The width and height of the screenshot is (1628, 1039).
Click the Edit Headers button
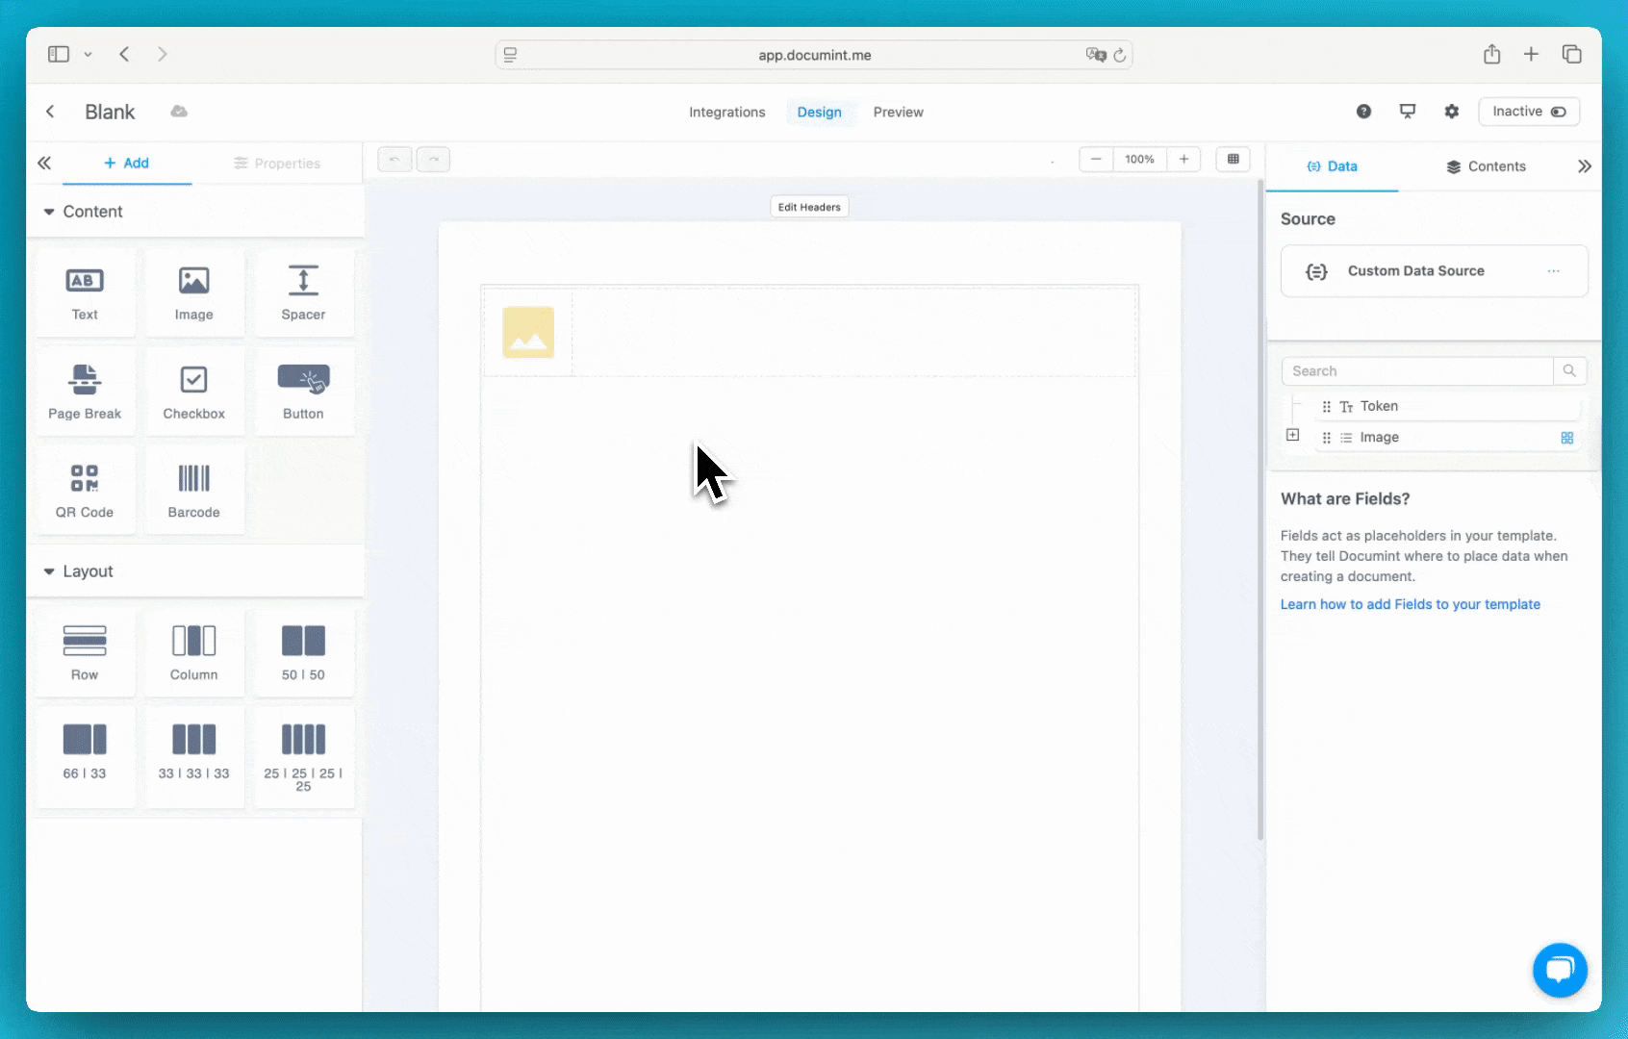coord(809,207)
